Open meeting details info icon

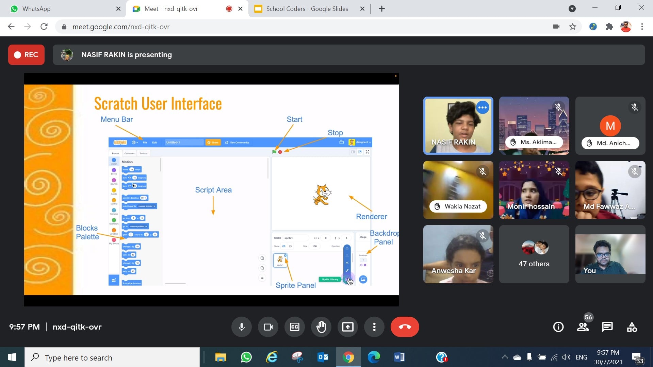(x=558, y=327)
